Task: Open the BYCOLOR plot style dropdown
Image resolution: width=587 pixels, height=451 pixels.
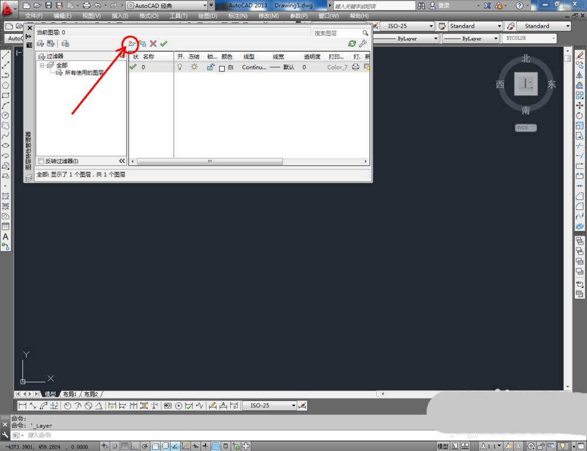Action: pyautogui.click(x=529, y=39)
